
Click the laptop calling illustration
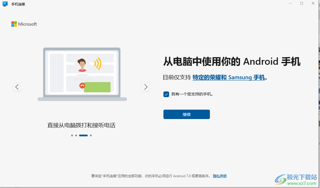(82, 74)
